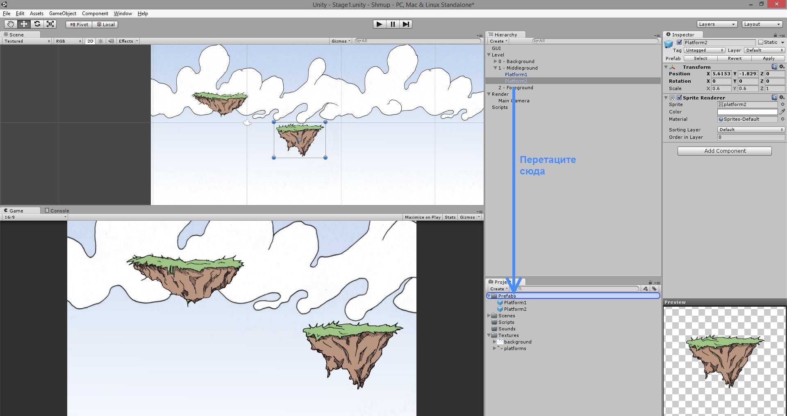Image resolution: width=787 pixels, height=416 pixels.
Task: Switch to the Console tab
Action: click(57, 210)
